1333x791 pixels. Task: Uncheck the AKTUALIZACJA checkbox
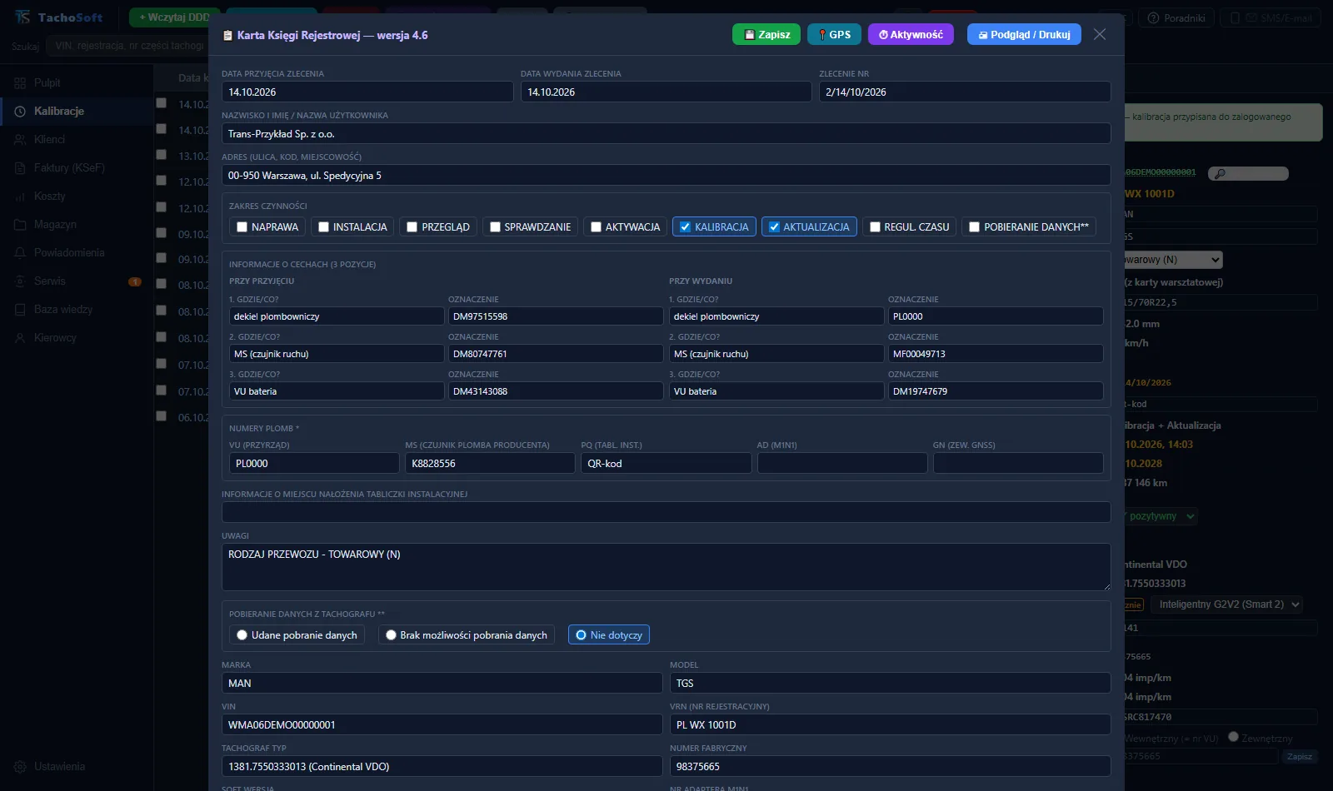pyautogui.click(x=774, y=226)
